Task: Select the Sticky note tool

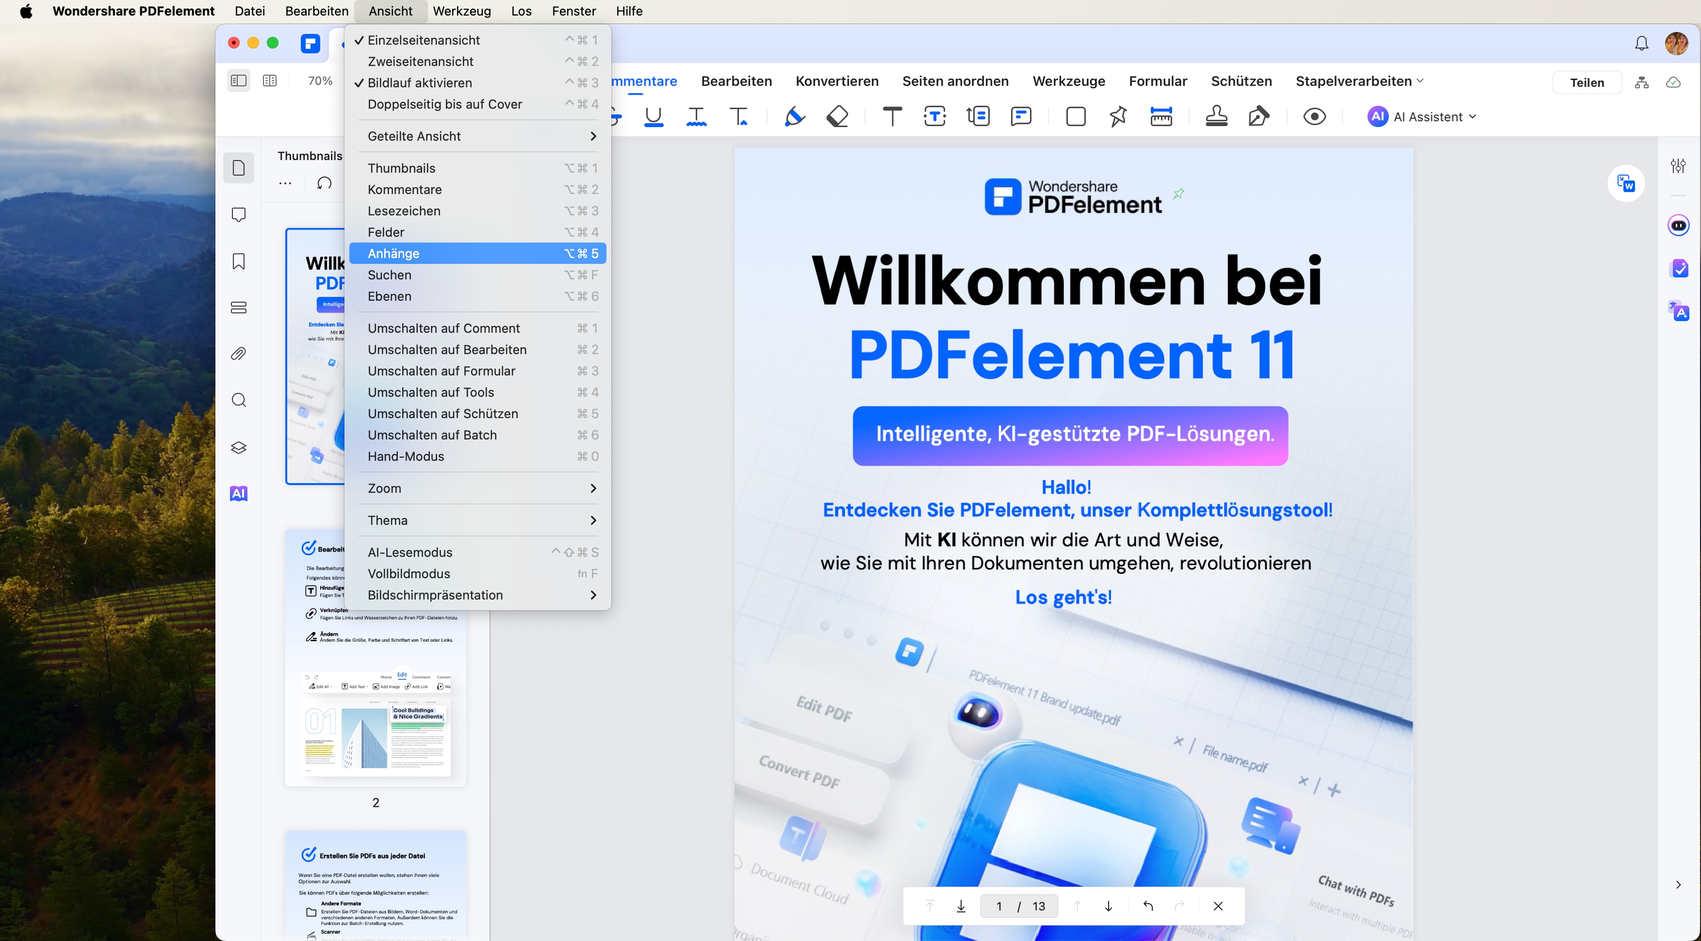Action: (x=1021, y=116)
